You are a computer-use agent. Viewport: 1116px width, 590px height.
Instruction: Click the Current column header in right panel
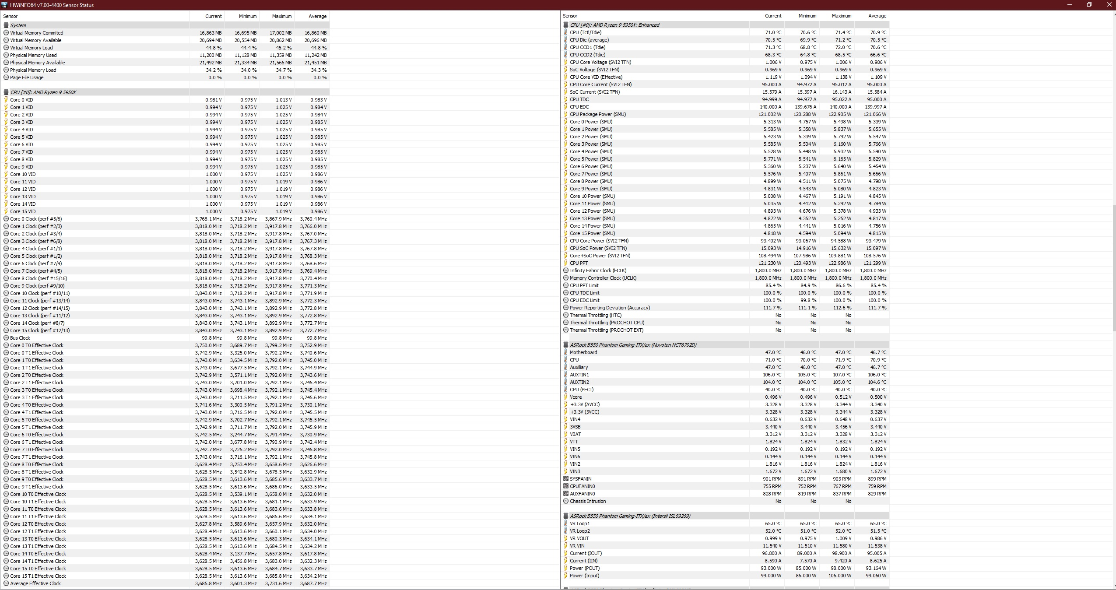point(773,16)
